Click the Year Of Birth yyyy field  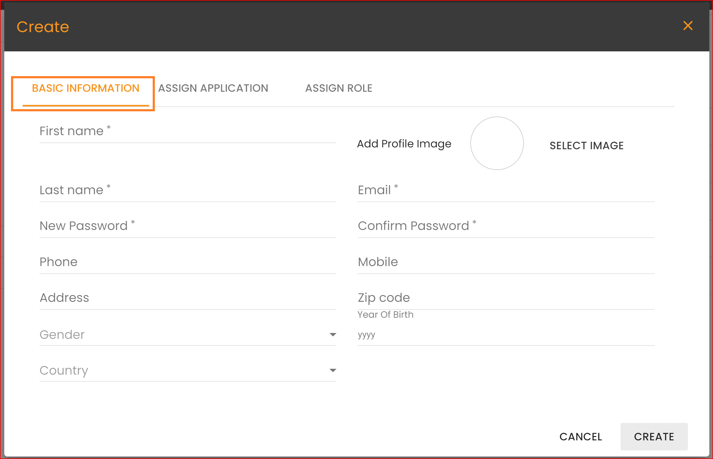click(506, 335)
